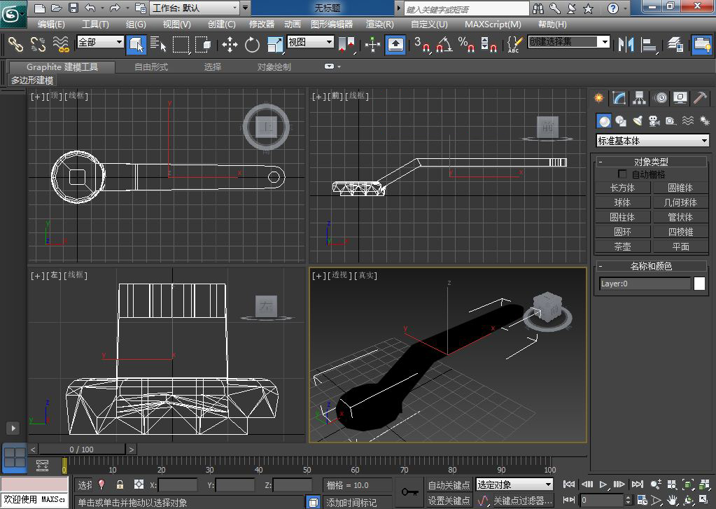Open the 标准基本体 primitives dropdown
Image resolution: width=716 pixels, height=509 pixels.
tap(652, 141)
